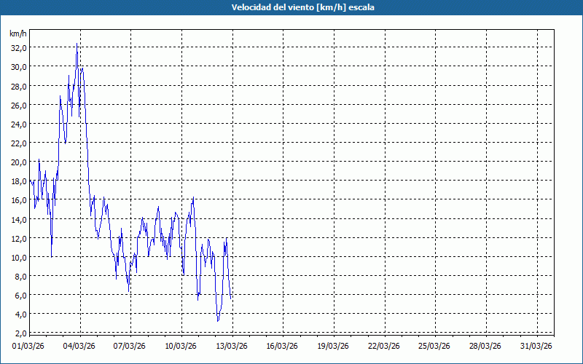Select the 13/03/26 date marker
The height and width of the screenshot is (364, 583).
[x=232, y=346]
